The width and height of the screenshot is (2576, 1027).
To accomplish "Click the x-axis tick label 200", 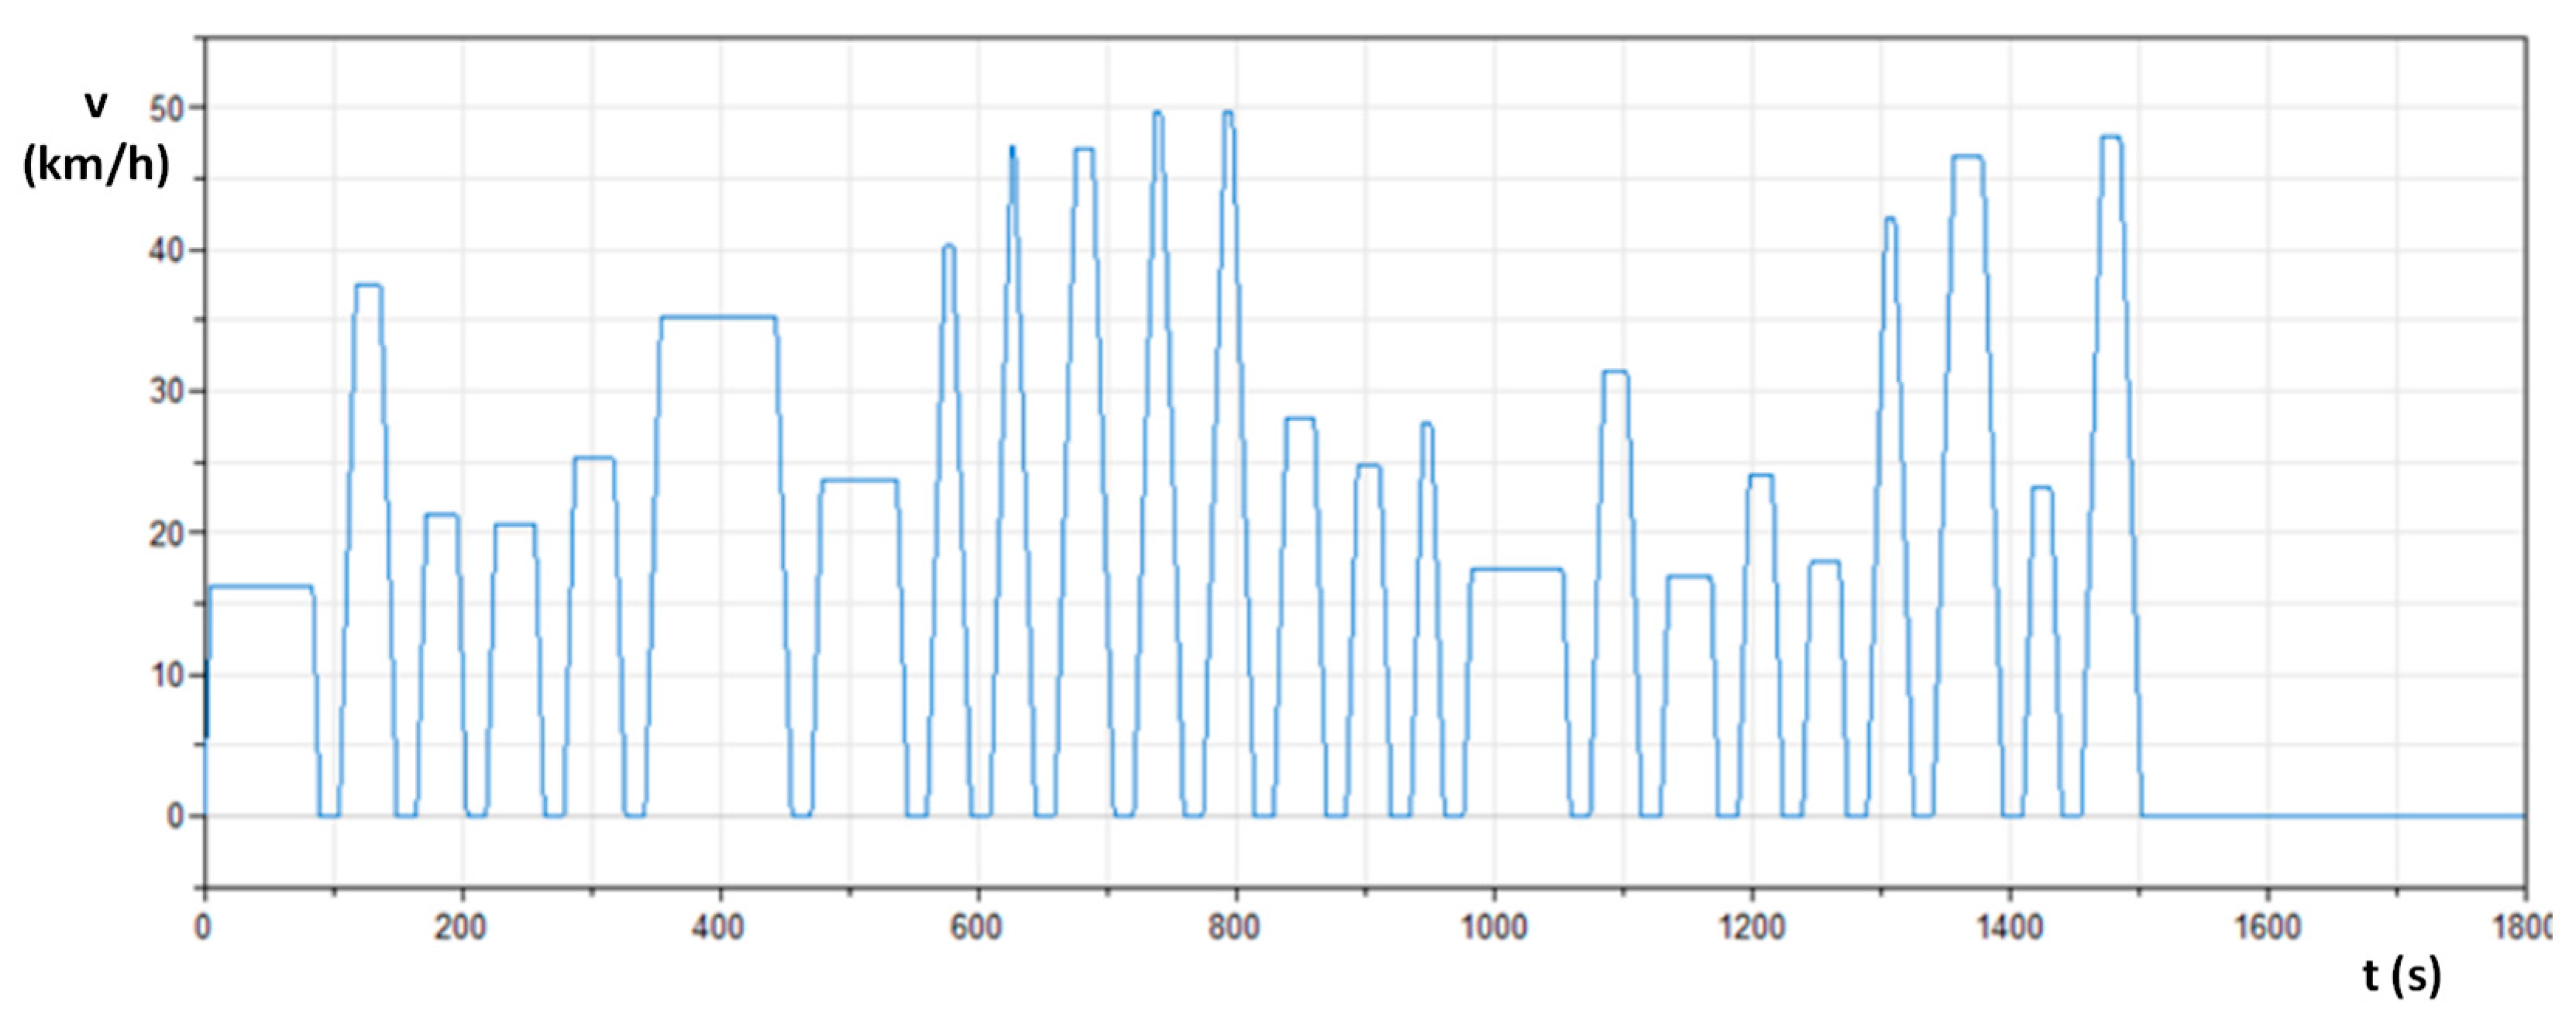I will 460,928.
